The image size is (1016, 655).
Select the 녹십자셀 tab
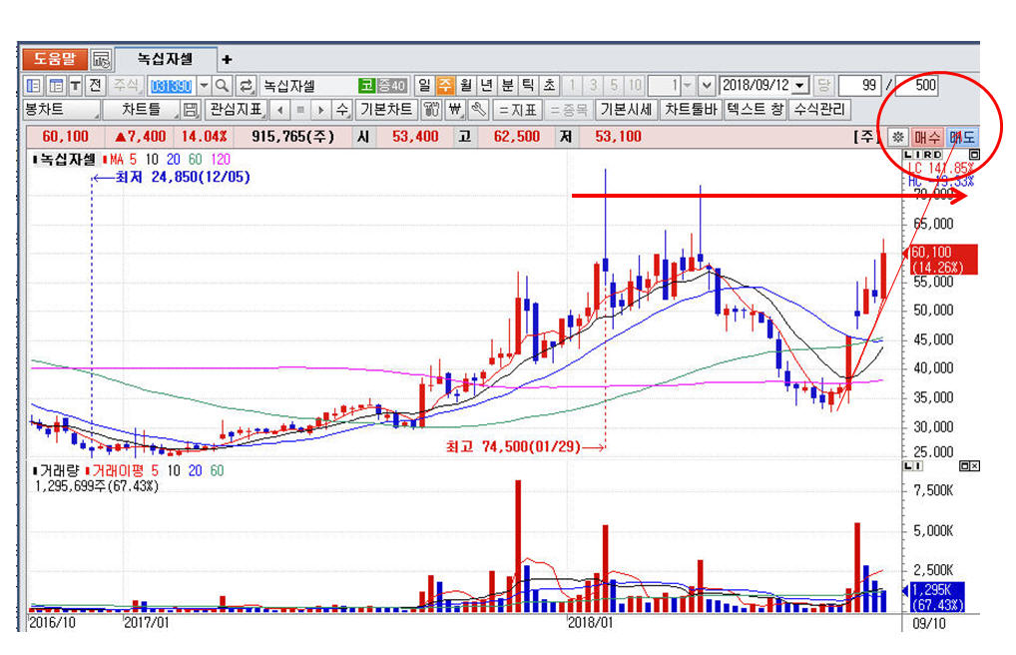click(165, 60)
